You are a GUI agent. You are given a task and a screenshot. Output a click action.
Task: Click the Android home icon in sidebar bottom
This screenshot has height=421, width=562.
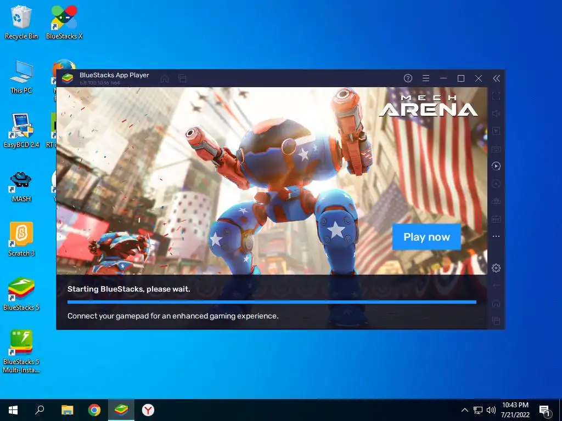[496, 303]
